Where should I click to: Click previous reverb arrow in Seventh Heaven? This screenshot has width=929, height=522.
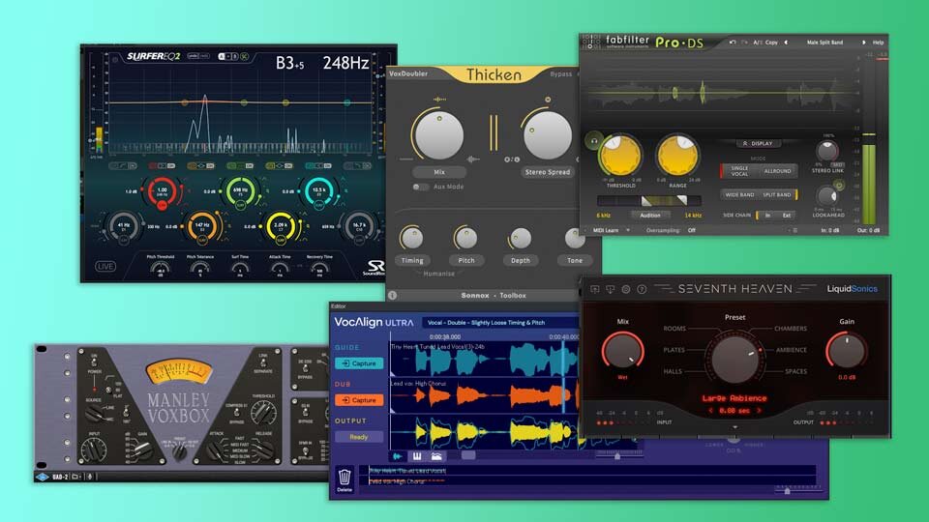(x=710, y=410)
